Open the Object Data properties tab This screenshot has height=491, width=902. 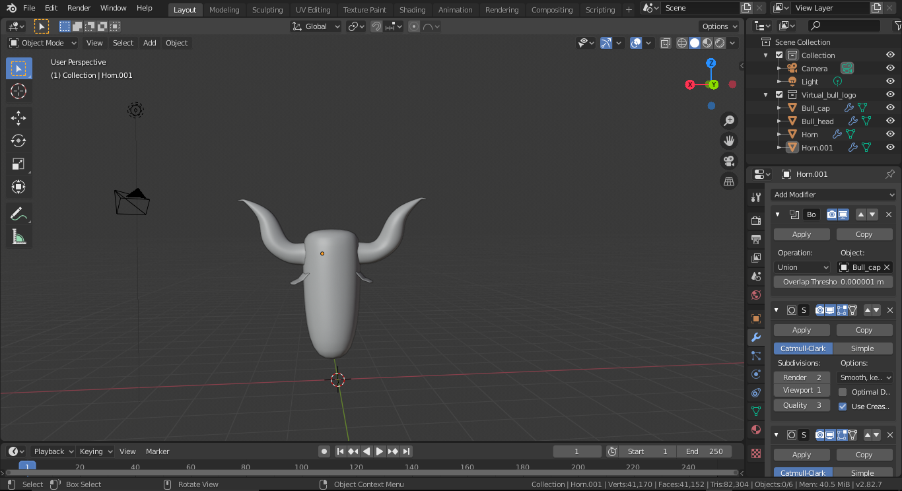point(757,411)
